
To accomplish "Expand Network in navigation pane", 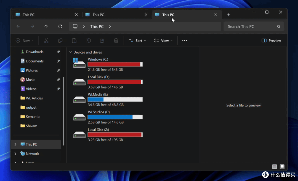I will 15,154.
